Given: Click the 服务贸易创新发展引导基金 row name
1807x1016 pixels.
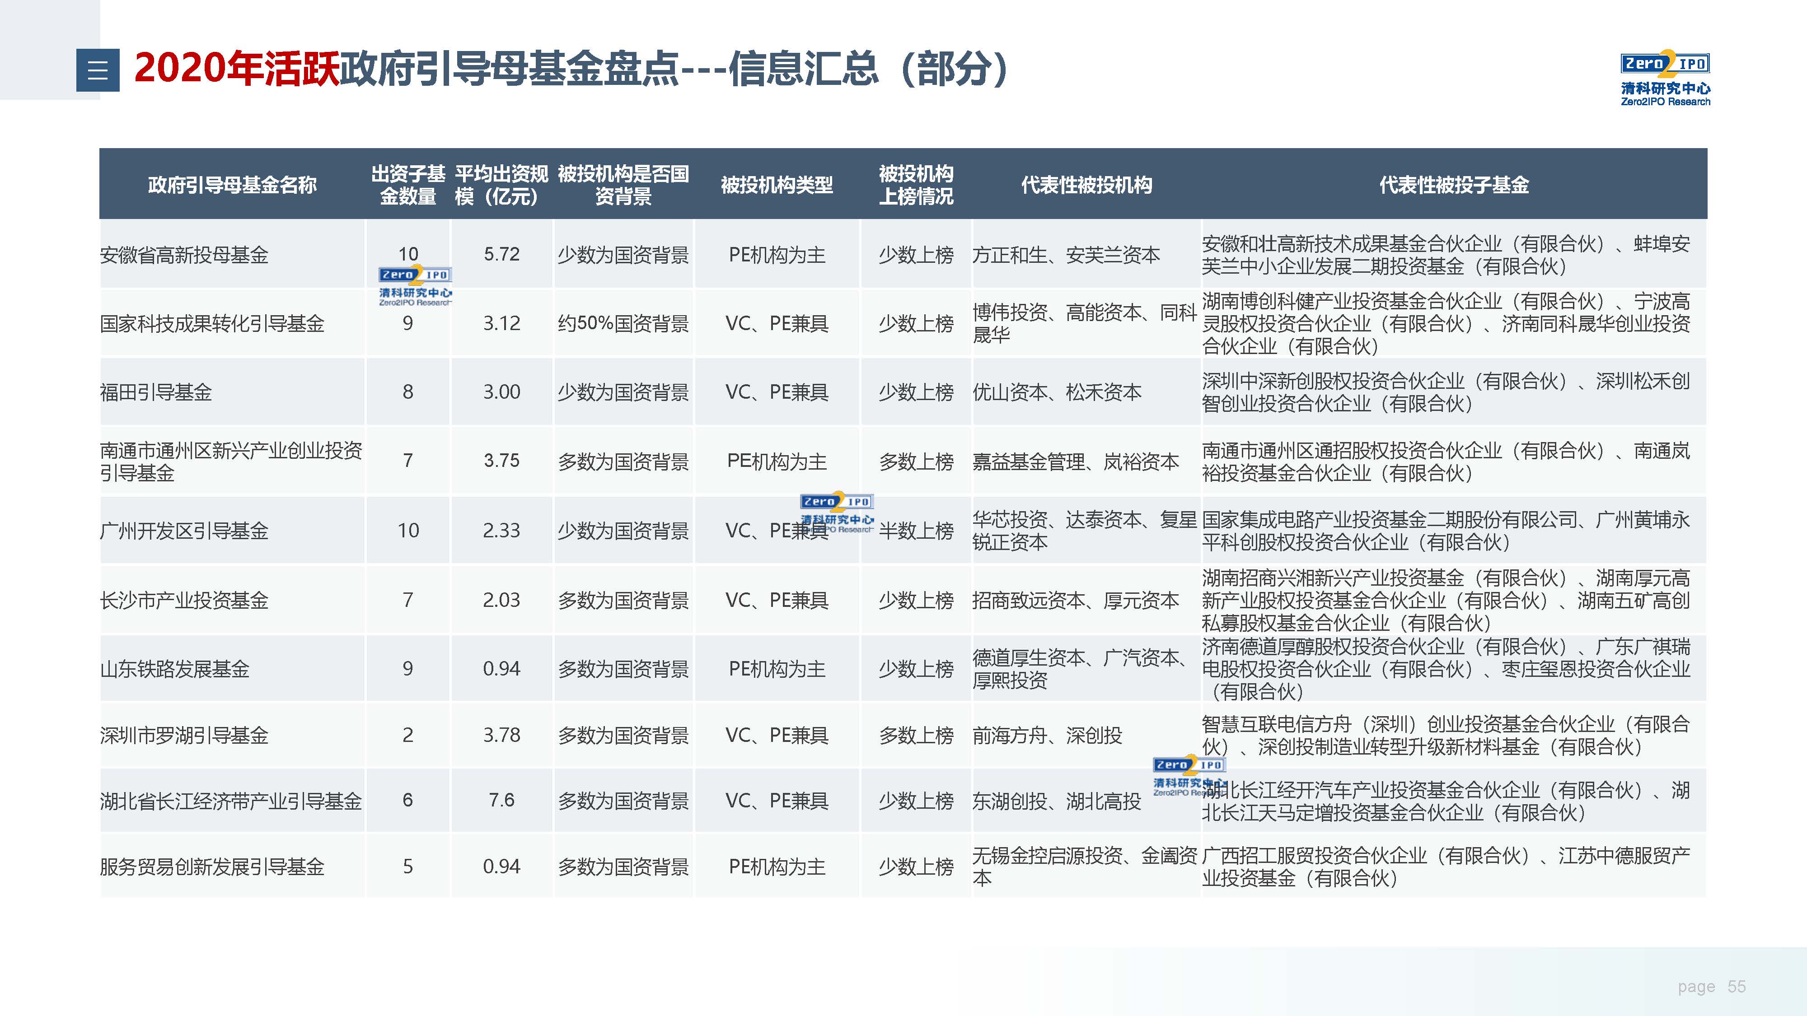Looking at the screenshot, I should 212,867.
